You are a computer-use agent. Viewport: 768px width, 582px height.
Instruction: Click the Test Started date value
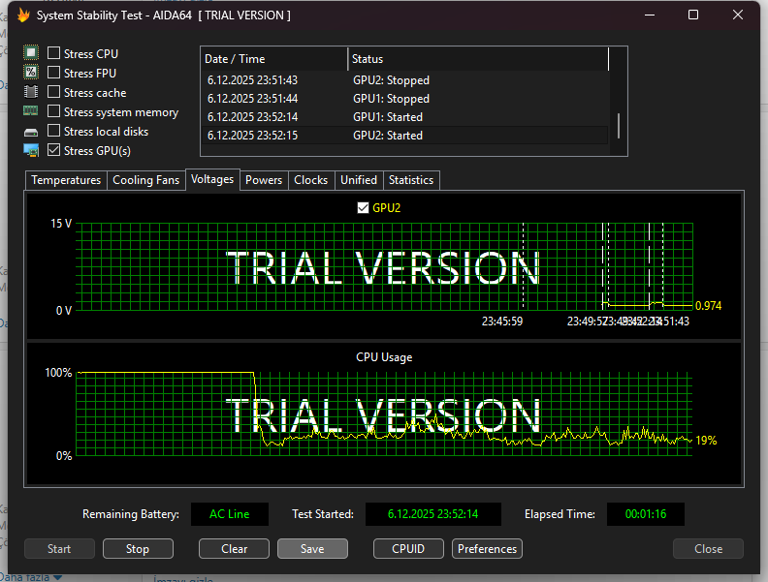pyautogui.click(x=433, y=514)
